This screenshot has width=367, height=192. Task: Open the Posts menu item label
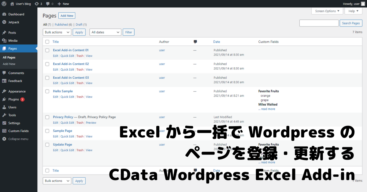coord(12,33)
